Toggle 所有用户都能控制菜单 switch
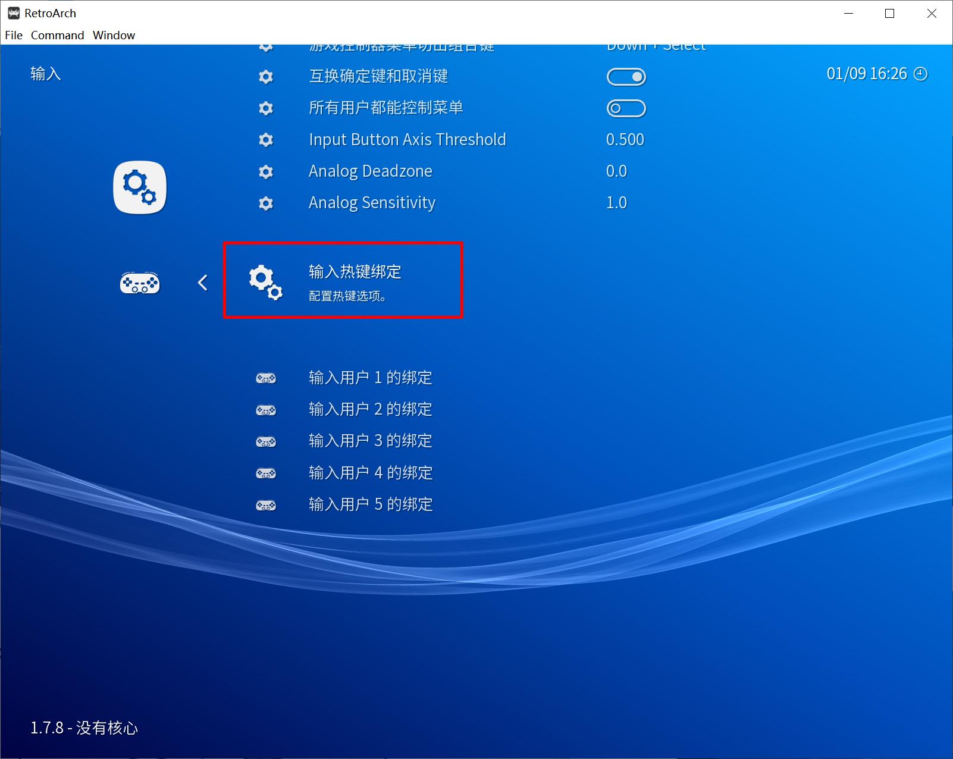This screenshot has height=759, width=953. point(626,108)
